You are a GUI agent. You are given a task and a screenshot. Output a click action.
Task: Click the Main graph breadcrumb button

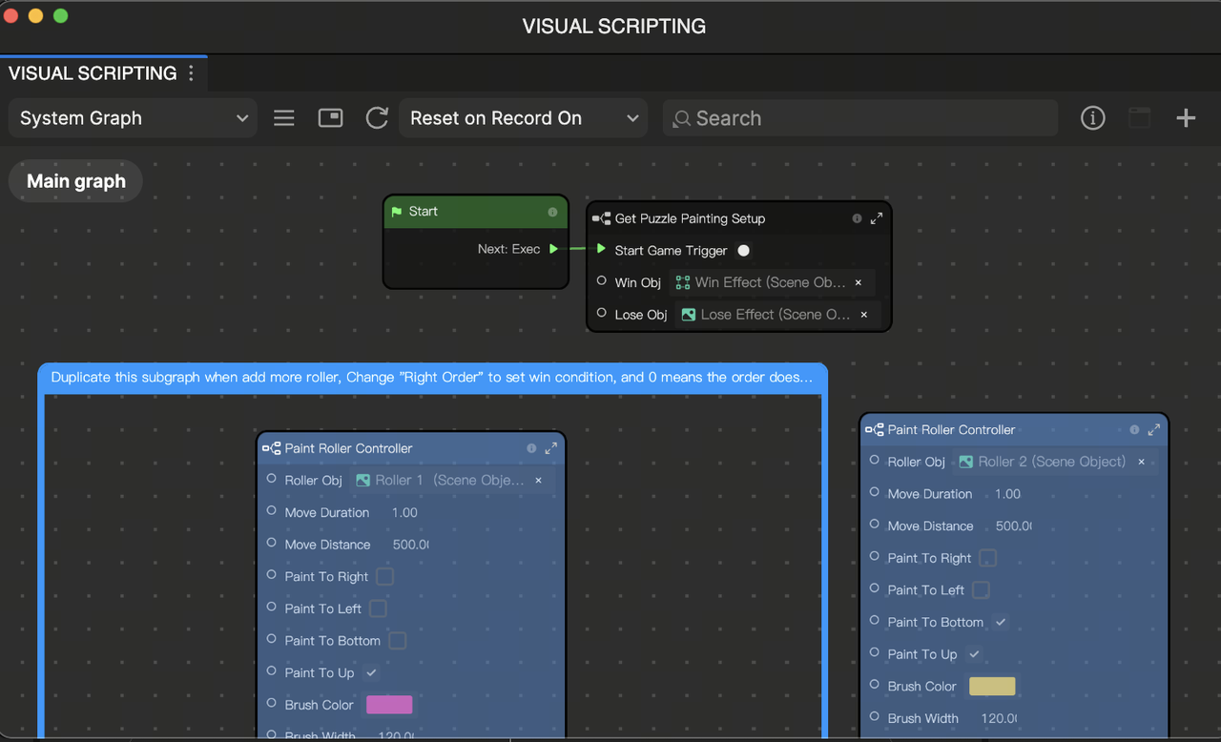(75, 181)
